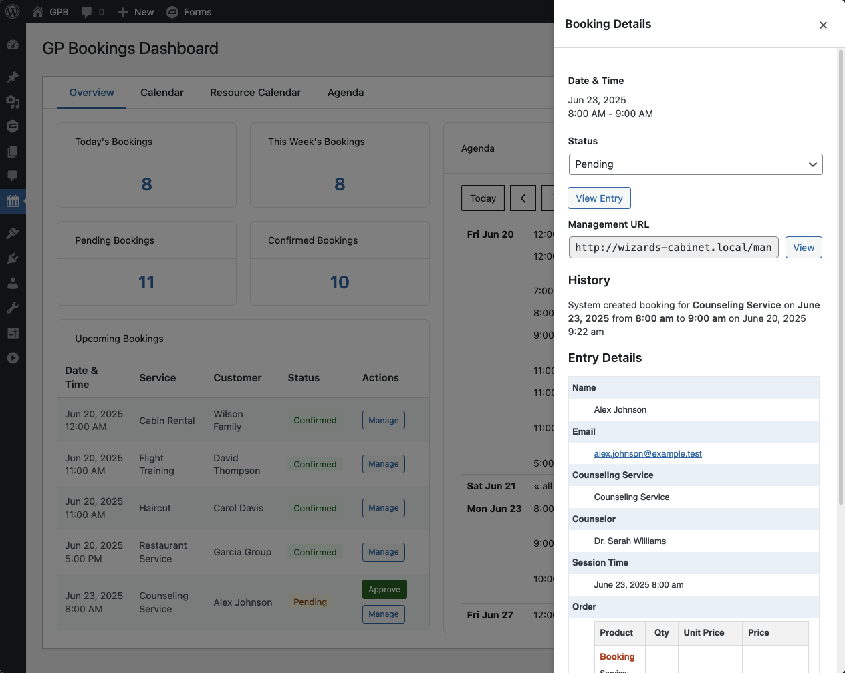This screenshot has height=673, width=845.
Task: Click the GPB site name in admin bar
Action: pos(59,12)
